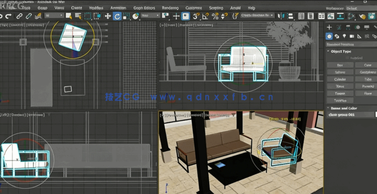Open the reference coordinate system dropdown
This screenshot has width=377, height=194.
151,16
